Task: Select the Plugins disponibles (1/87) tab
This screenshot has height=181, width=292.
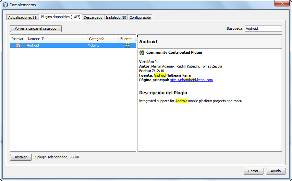Action: (x=61, y=17)
